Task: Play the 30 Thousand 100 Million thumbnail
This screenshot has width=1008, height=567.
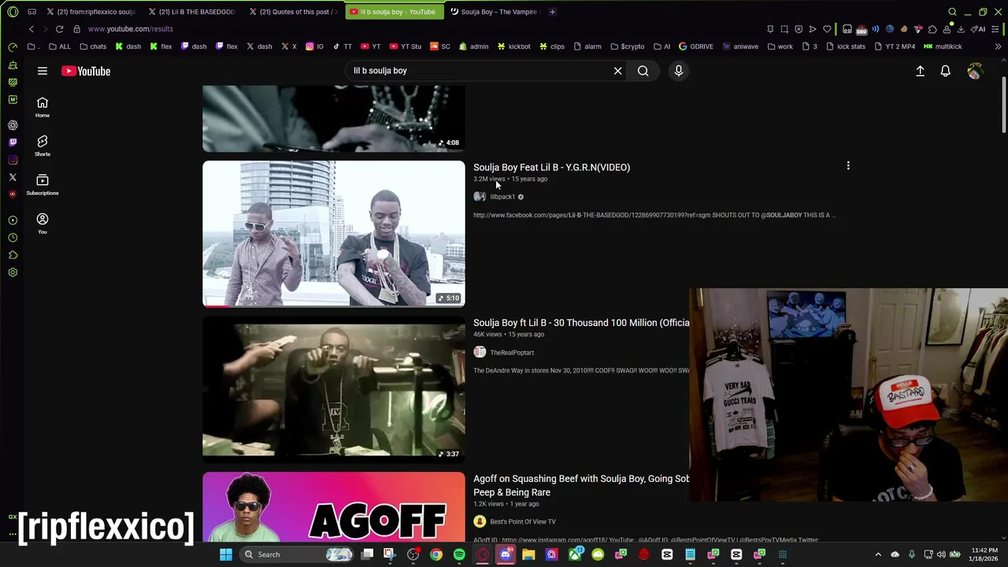Action: click(334, 388)
